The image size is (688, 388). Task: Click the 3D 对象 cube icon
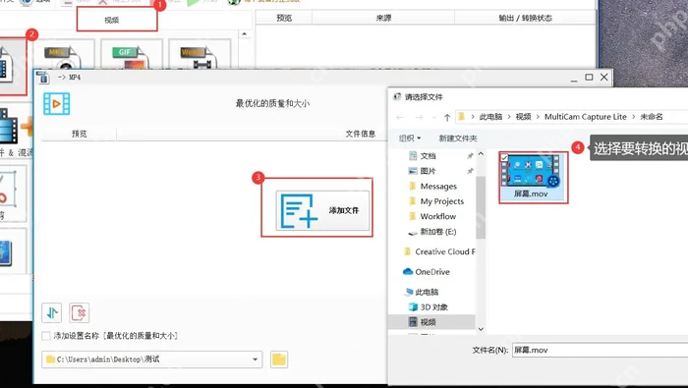point(413,306)
